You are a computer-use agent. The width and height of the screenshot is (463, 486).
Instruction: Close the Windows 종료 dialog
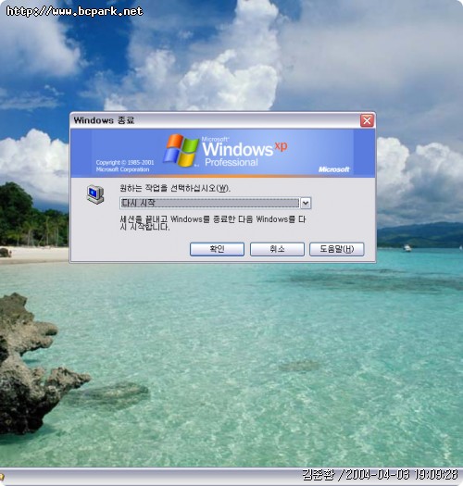pos(367,120)
